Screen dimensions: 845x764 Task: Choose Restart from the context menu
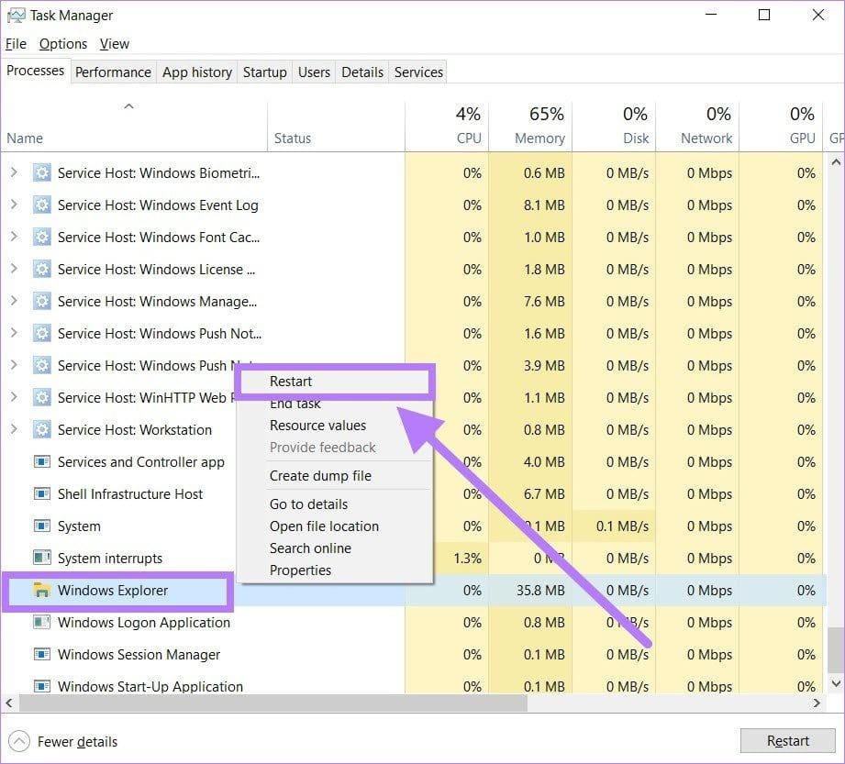[335, 382]
